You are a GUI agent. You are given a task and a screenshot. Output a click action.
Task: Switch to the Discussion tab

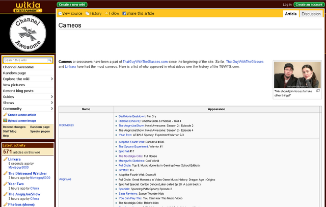pos(311,14)
